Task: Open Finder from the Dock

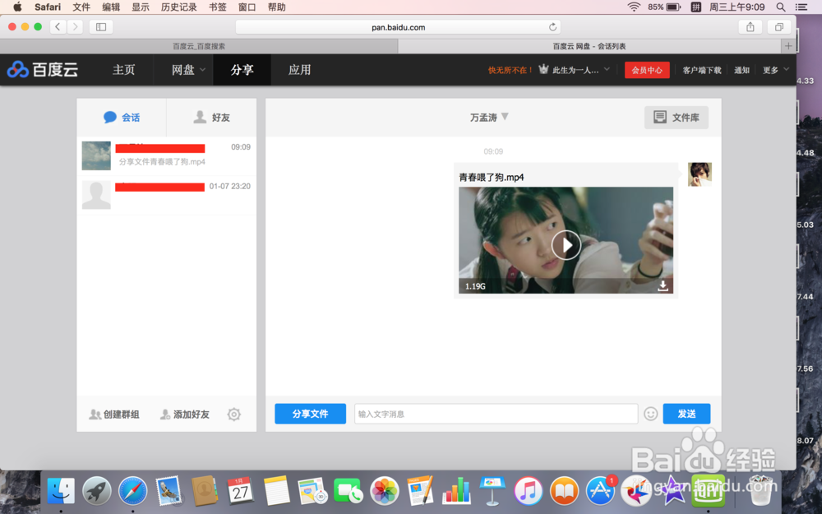Action: (x=61, y=491)
